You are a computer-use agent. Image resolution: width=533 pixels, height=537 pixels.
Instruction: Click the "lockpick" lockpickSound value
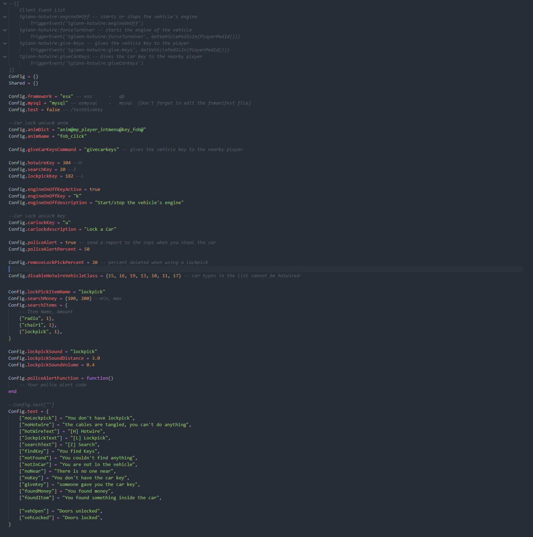84,352
